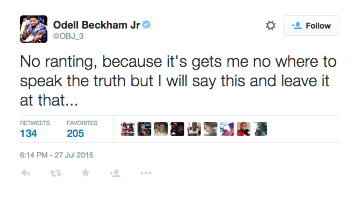The image size is (360, 197).
Task: Retweet this tweet using the retweet icon
Action: click(56, 173)
